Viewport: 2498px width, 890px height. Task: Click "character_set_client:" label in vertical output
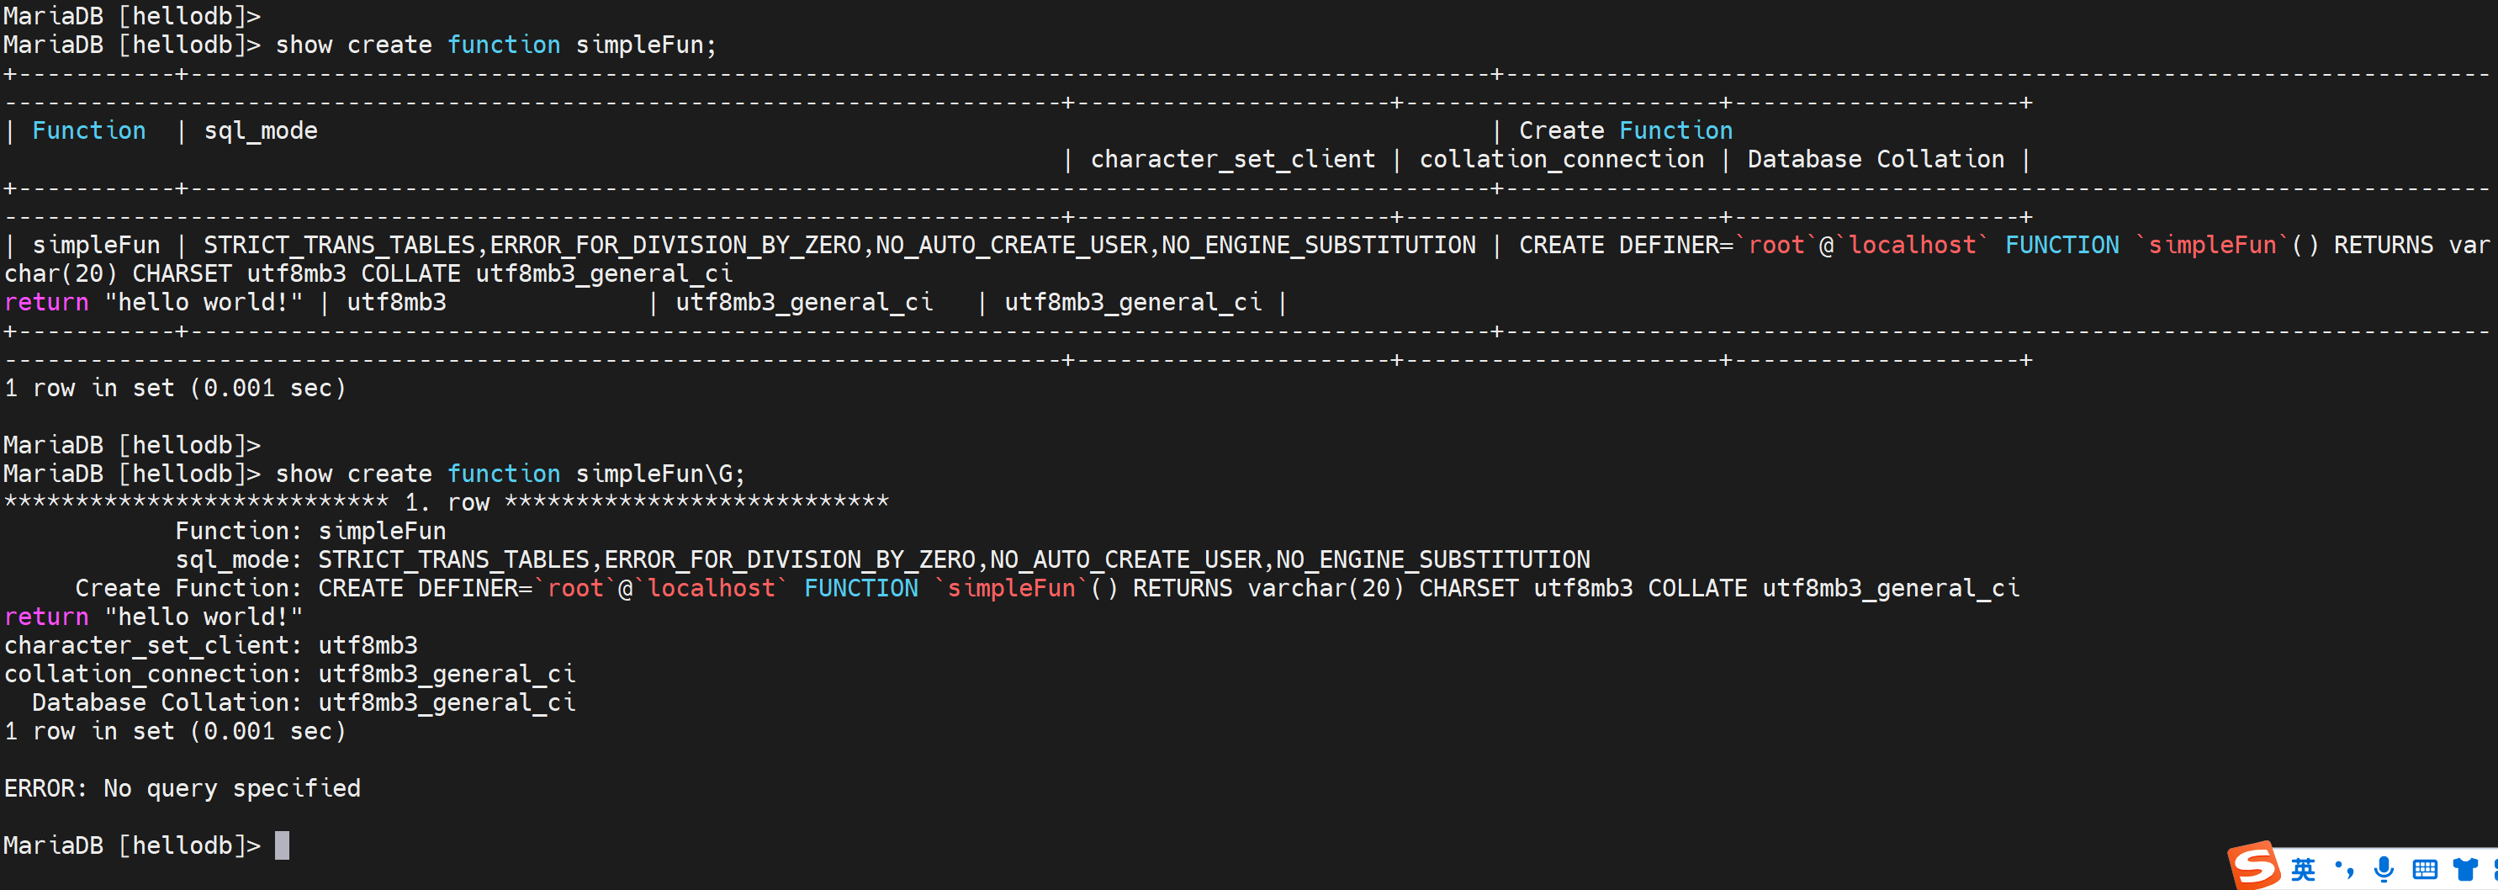pyautogui.click(x=153, y=646)
